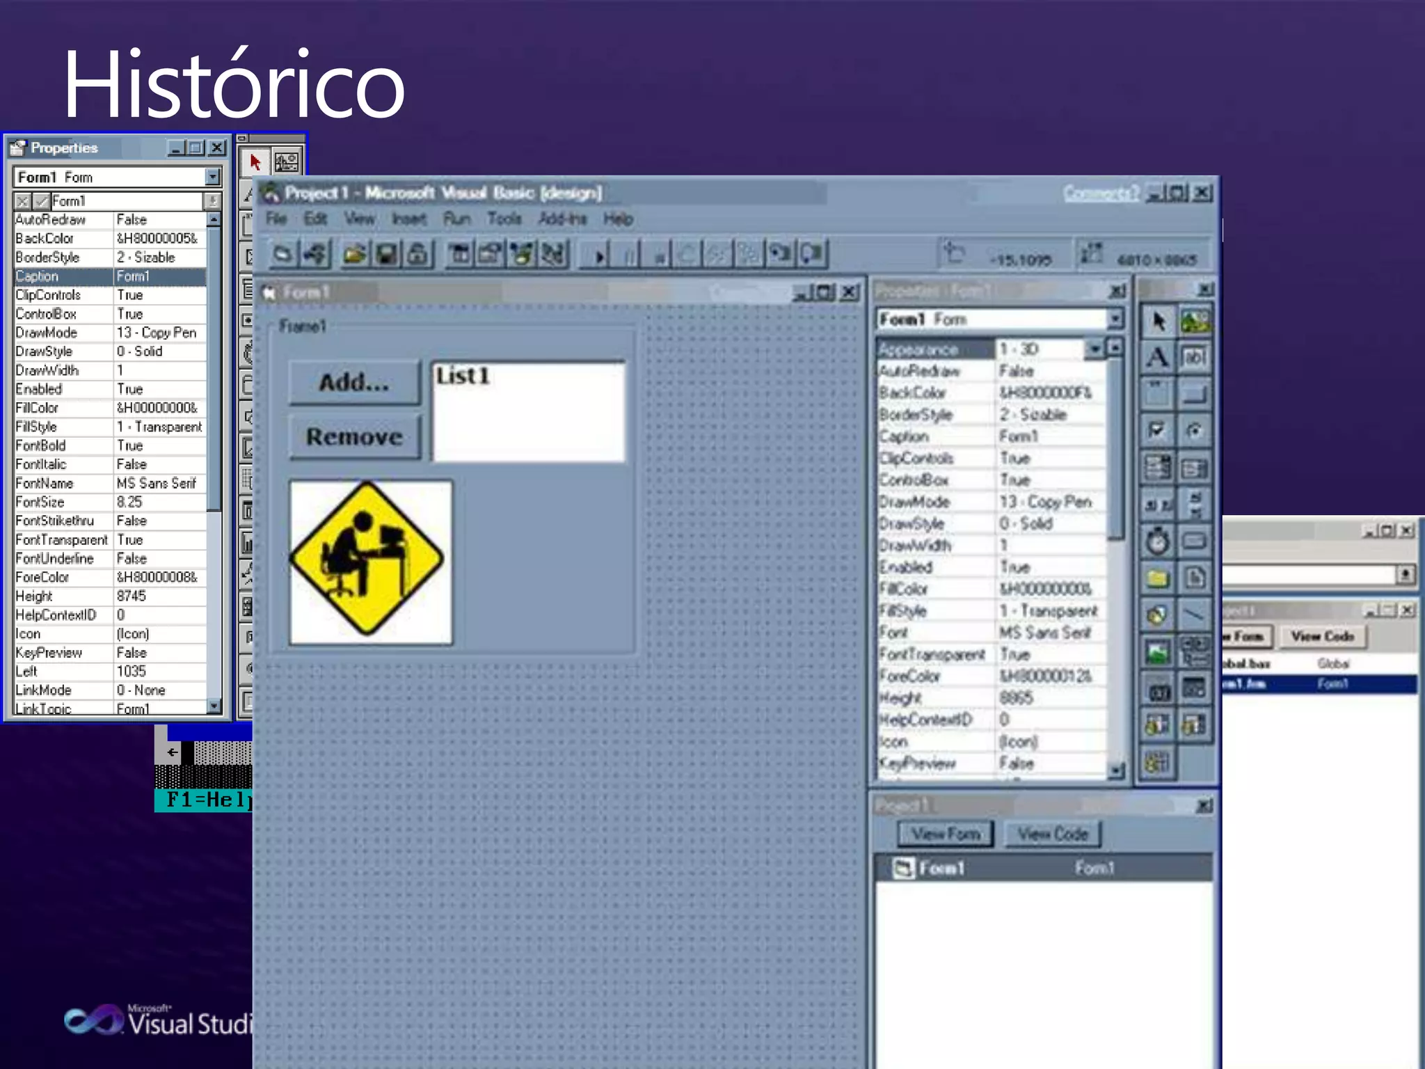Open the settings box dropdown beside Form1 in the left Properties window

pos(212,201)
